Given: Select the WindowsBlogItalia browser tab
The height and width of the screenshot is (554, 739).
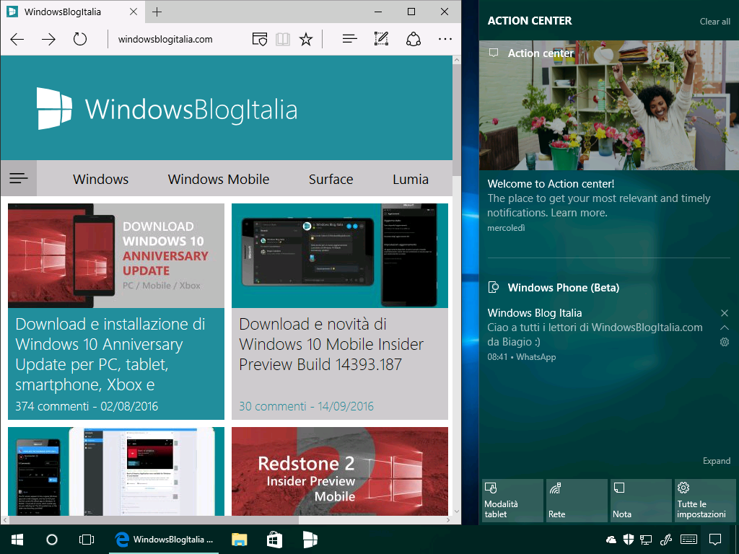Looking at the screenshot, I should 73,12.
